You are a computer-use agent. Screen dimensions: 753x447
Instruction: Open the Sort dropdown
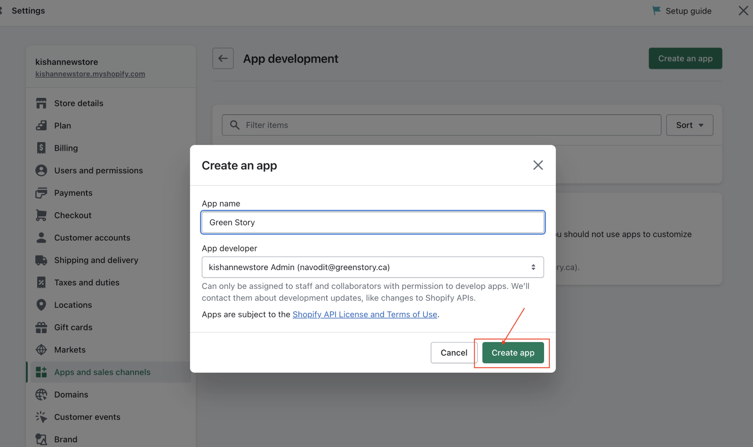click(x=689, y=125)
